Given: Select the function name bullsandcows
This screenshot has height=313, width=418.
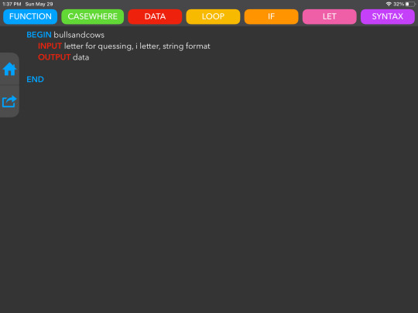Looking at the screenshot, I should tap(79, 35).
